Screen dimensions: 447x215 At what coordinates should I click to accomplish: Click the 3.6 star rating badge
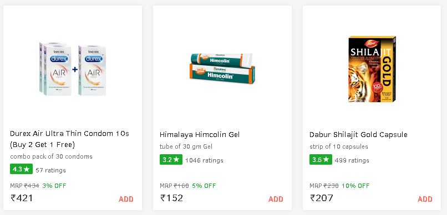[321, 160]
